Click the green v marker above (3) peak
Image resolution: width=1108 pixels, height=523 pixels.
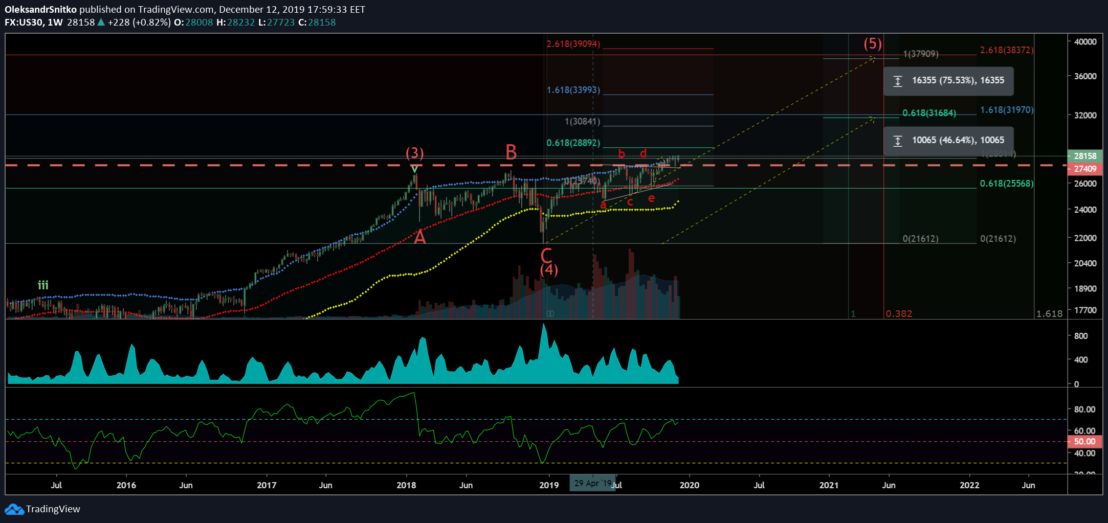pyautogui.click(x=414, y=169)
